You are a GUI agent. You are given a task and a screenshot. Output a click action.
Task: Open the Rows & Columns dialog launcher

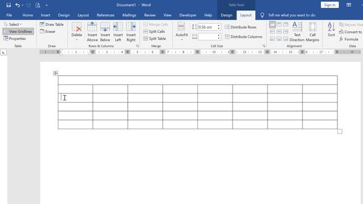[x=137, y=46]
